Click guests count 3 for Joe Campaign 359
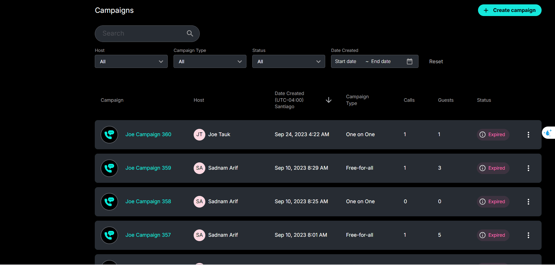Screen dimensions: 555x265 click(x=440, y=168)
